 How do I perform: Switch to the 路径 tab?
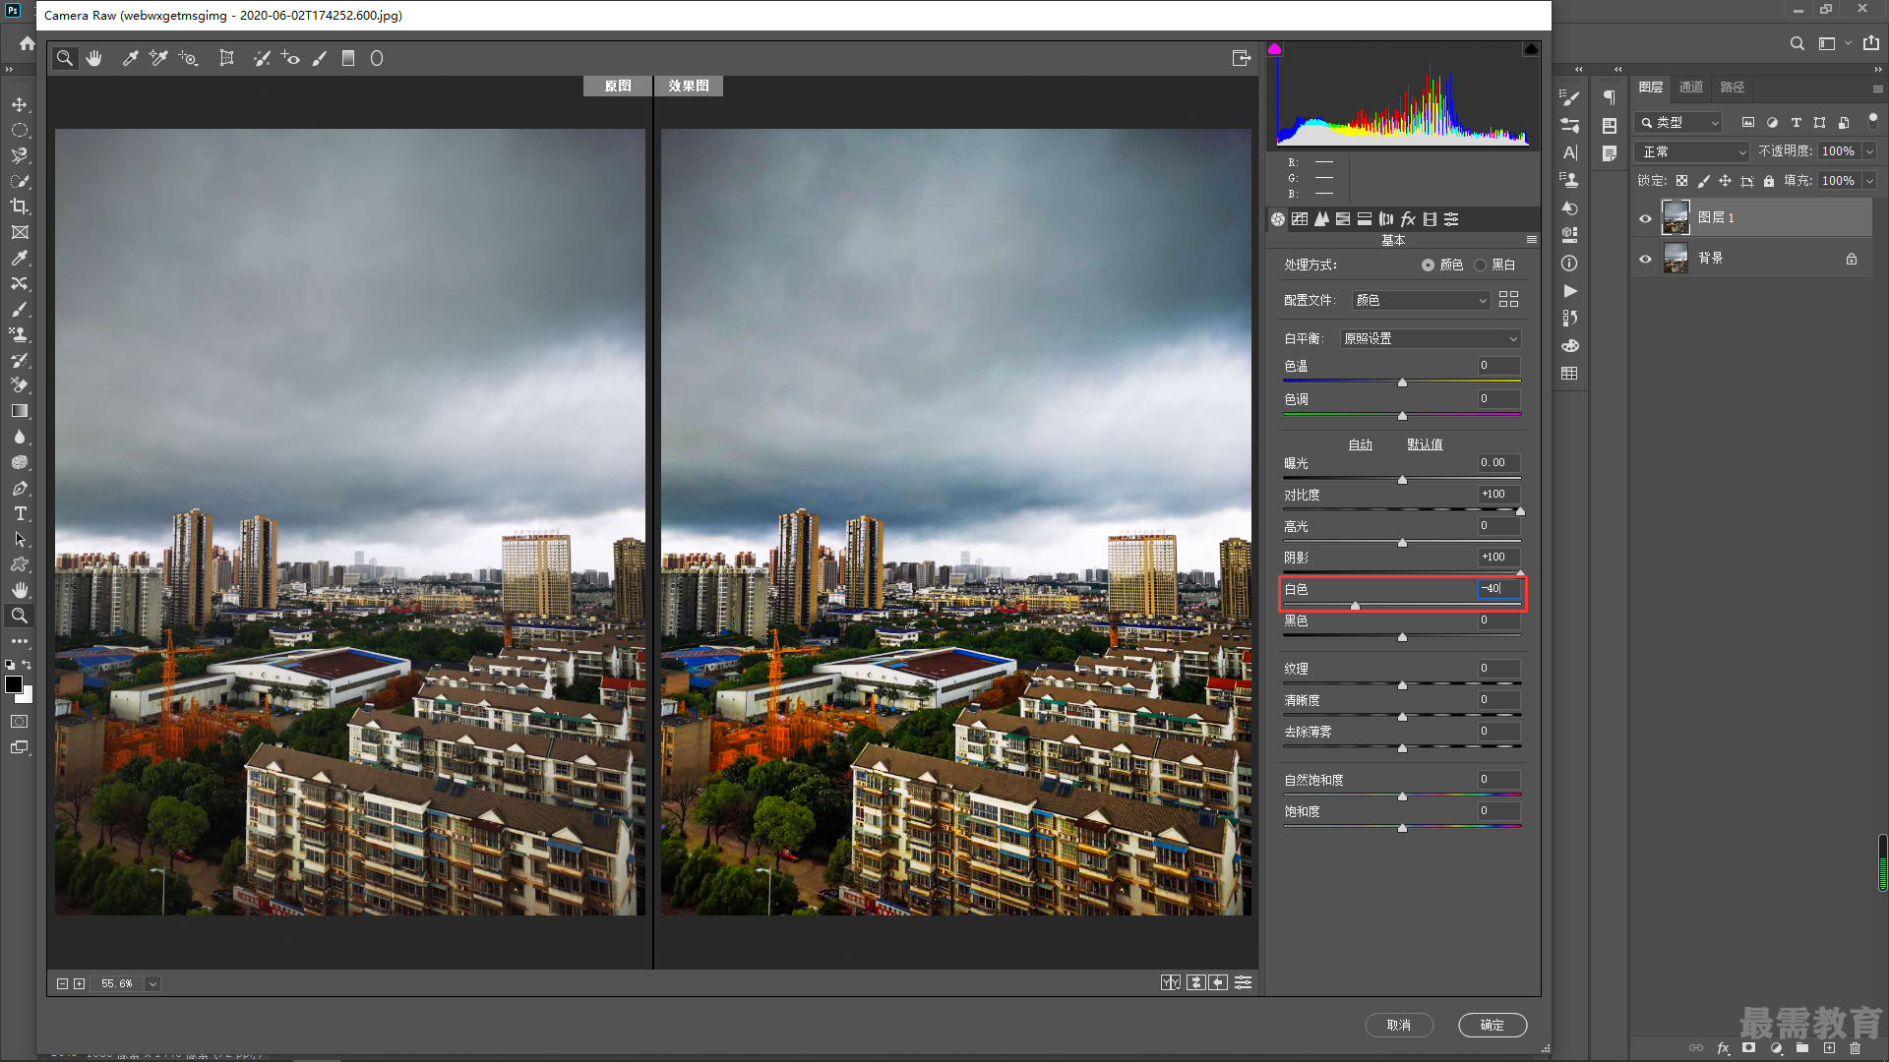point(1733,88)
